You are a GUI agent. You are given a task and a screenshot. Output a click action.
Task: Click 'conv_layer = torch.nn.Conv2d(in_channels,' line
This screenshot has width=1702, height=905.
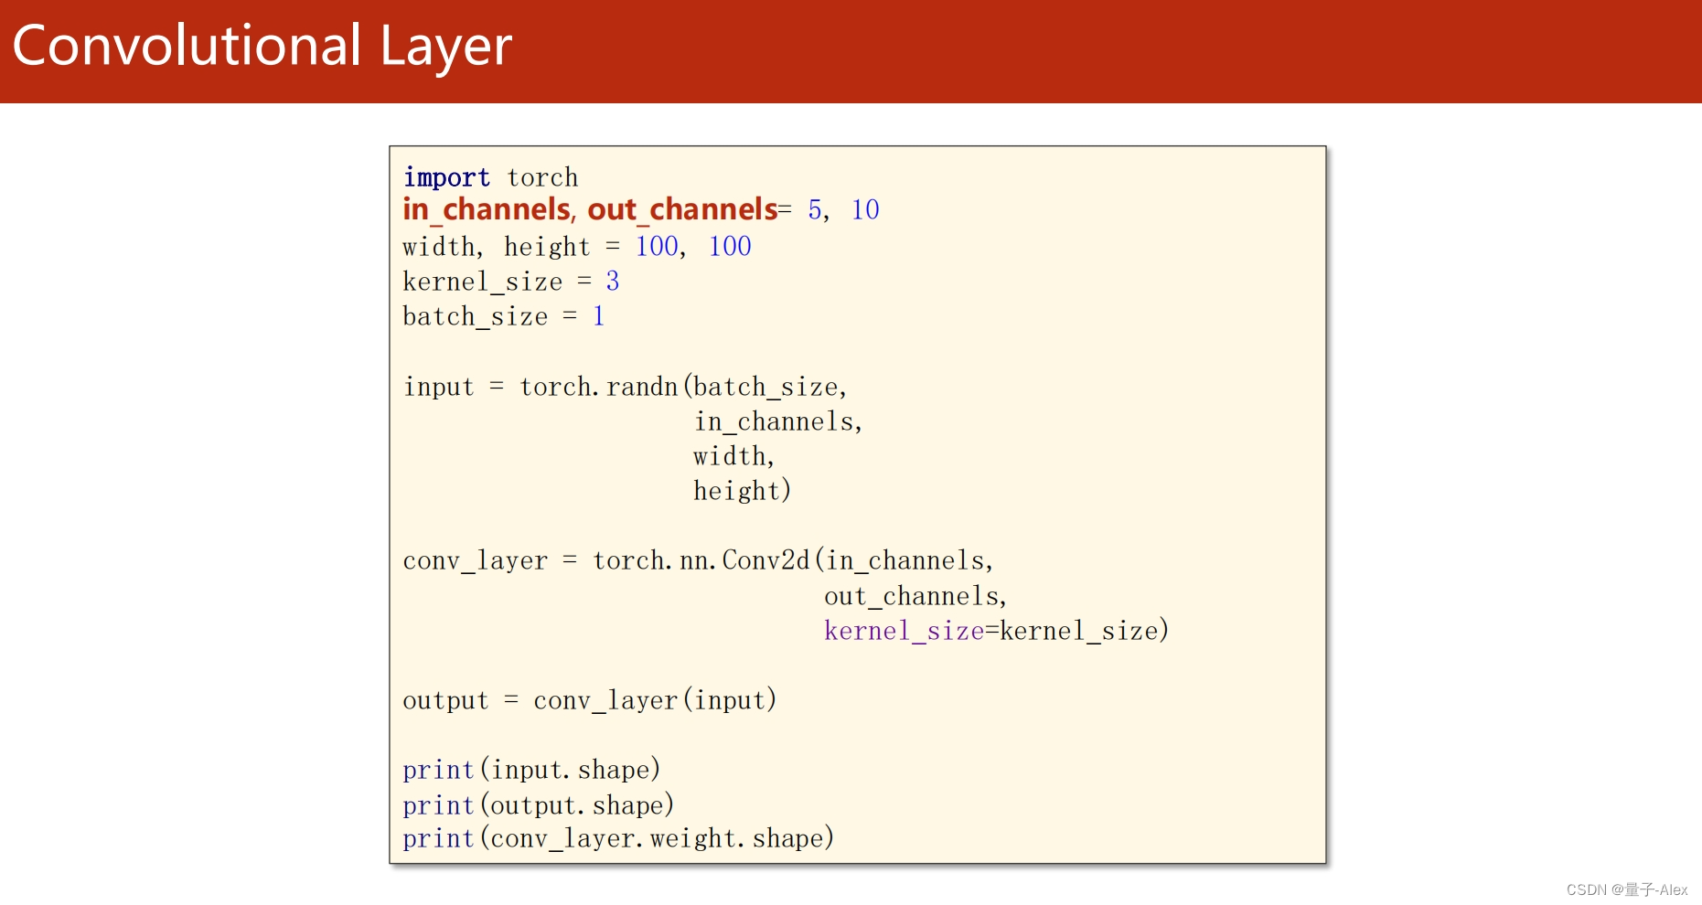(699, 560)
